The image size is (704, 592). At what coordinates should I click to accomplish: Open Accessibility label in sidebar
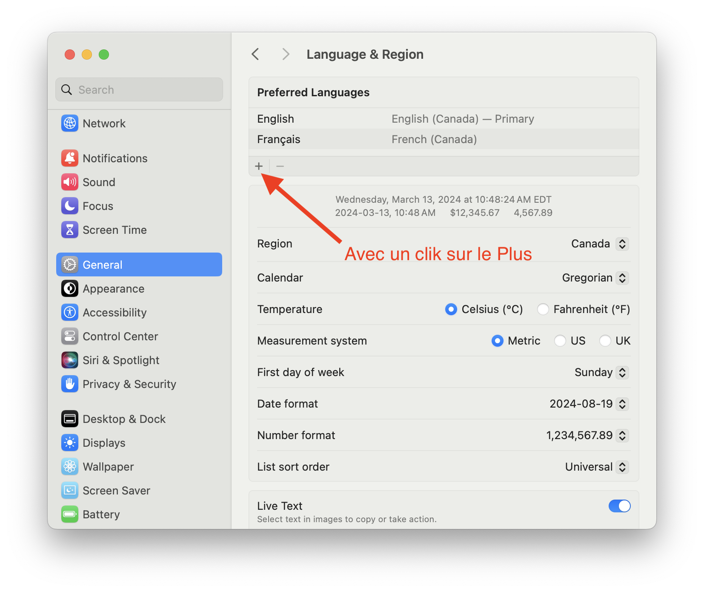point(115,313)
